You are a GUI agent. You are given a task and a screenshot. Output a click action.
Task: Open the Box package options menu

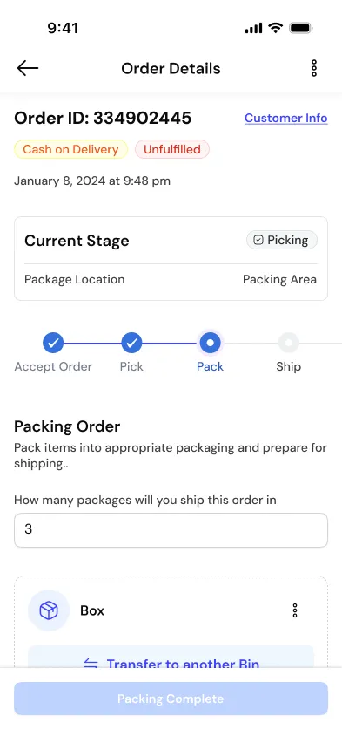295,610
